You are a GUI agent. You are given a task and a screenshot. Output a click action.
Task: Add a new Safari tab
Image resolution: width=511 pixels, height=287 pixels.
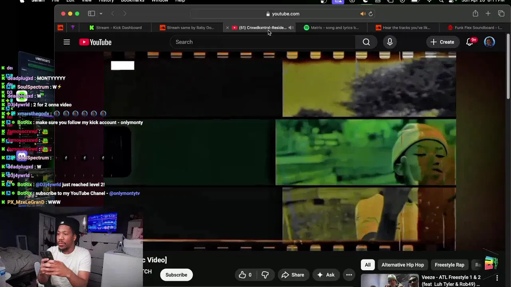488,14
